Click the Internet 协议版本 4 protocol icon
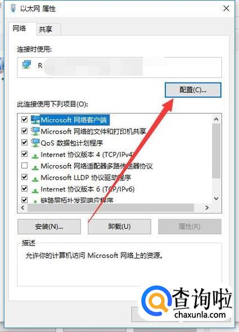The image size is (239, 332). tap(35, 156)
